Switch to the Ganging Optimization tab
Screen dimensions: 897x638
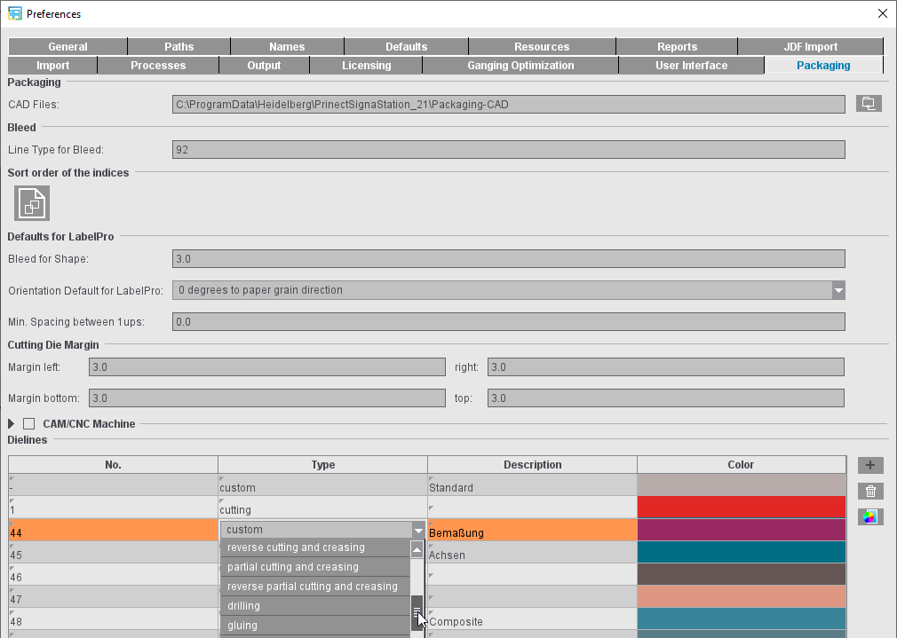click(x=521, y=65)
